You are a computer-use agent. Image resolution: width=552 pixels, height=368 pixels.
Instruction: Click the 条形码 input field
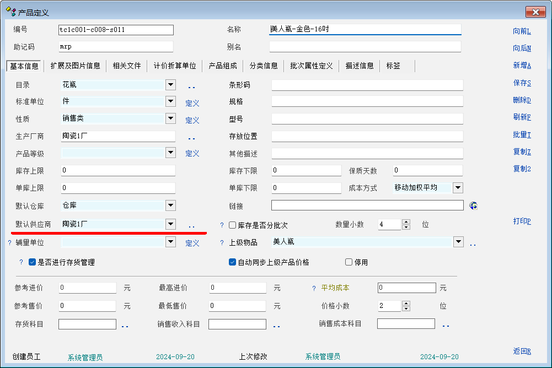367,85
